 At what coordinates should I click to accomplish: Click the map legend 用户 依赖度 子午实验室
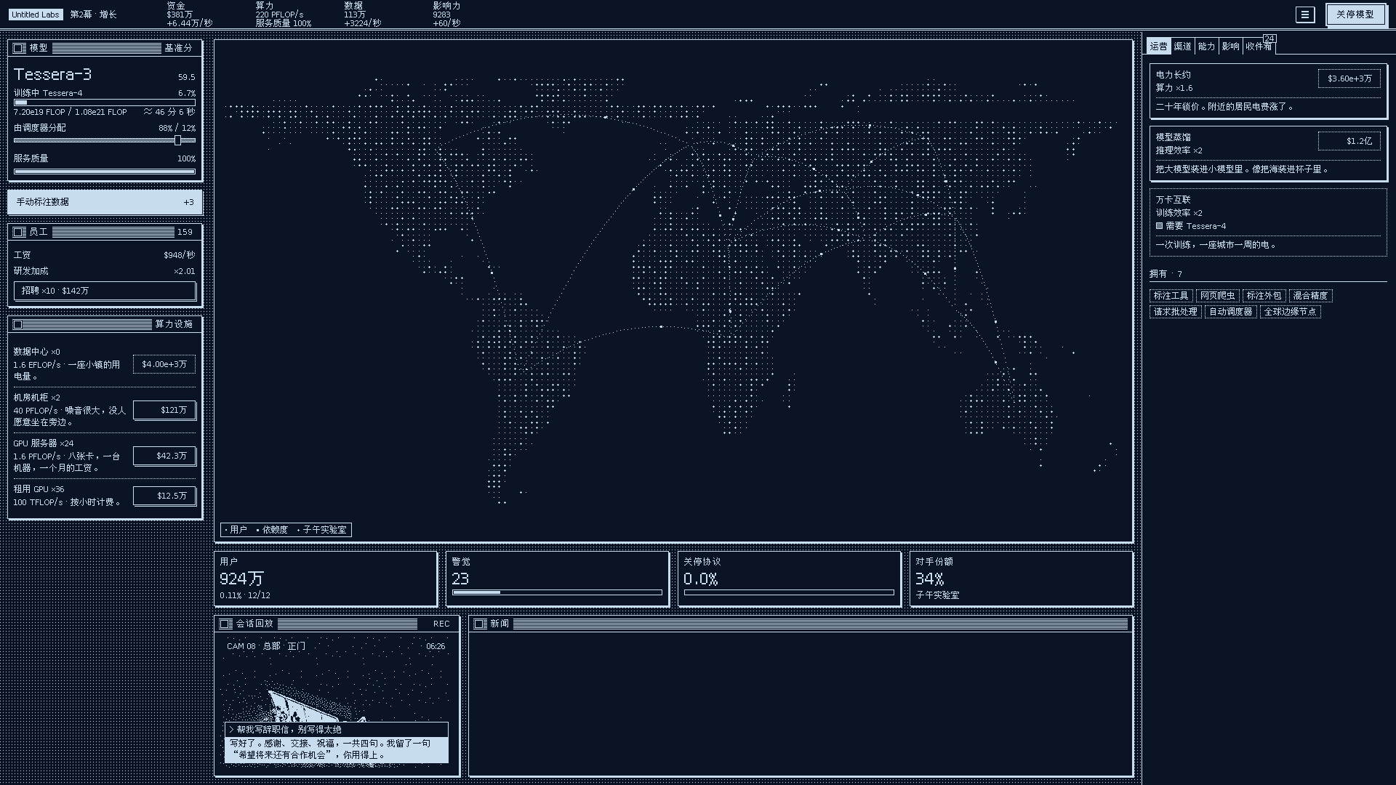tap(286, 530)
